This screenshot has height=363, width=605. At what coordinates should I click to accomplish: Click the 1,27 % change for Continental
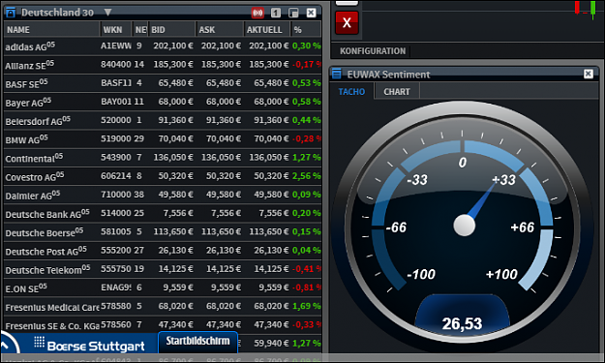click(x=306, y=158)
